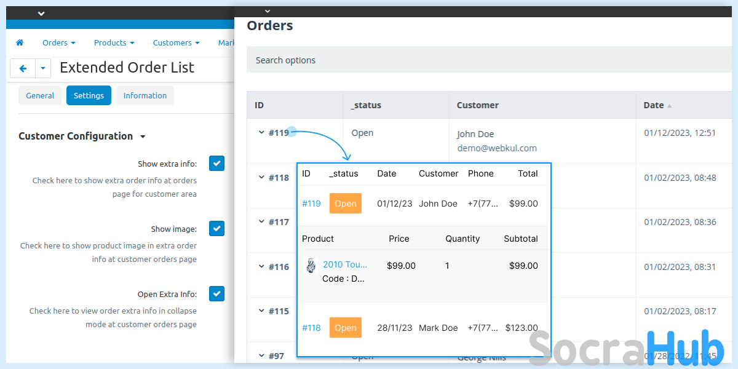
Task: Expand order #117 row chevron
Action: (261, 222)
